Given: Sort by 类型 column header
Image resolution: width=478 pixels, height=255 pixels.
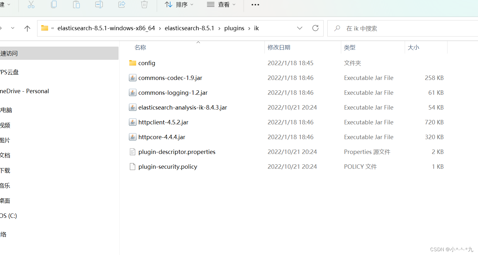Looking at the screenshot, I should point(350,48).
